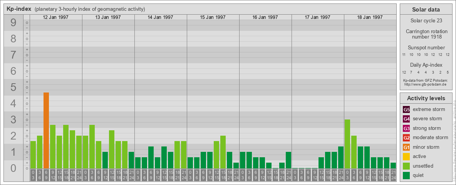The width and height of the screenshot is (456, 185).
Task: Click the Kp scale number 1
Action: pyautogui.click(x=13, y=152)
